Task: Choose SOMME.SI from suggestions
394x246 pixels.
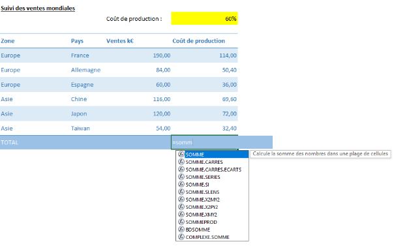Action: [212, 185]
